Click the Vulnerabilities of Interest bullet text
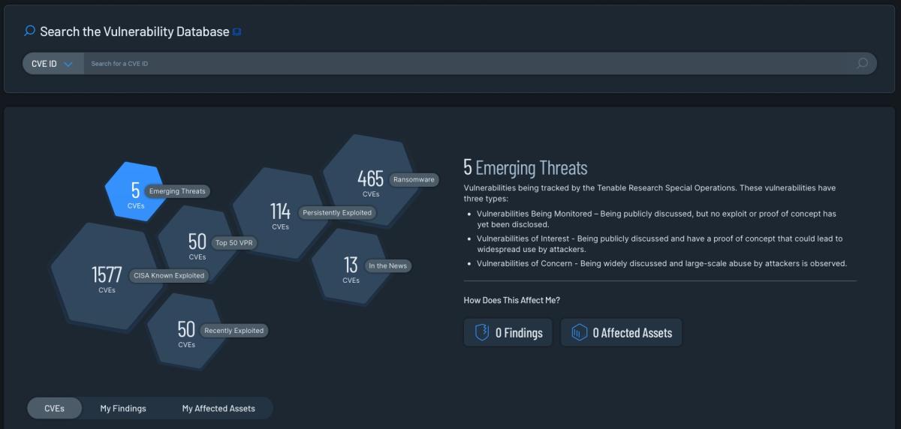The image size is (901, 429). pyautogui.click(x=659, y=244)
